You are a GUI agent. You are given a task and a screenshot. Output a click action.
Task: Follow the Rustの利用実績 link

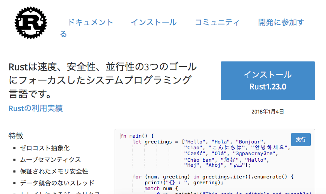35,108
